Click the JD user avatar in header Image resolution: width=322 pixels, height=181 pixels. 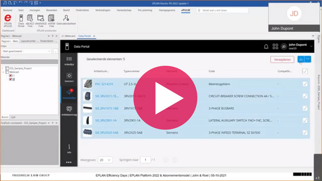point(284,47)
